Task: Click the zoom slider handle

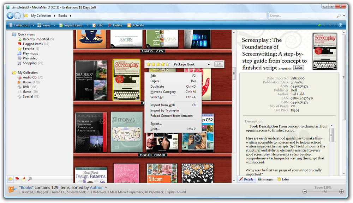Action: (x=325, y=191)
